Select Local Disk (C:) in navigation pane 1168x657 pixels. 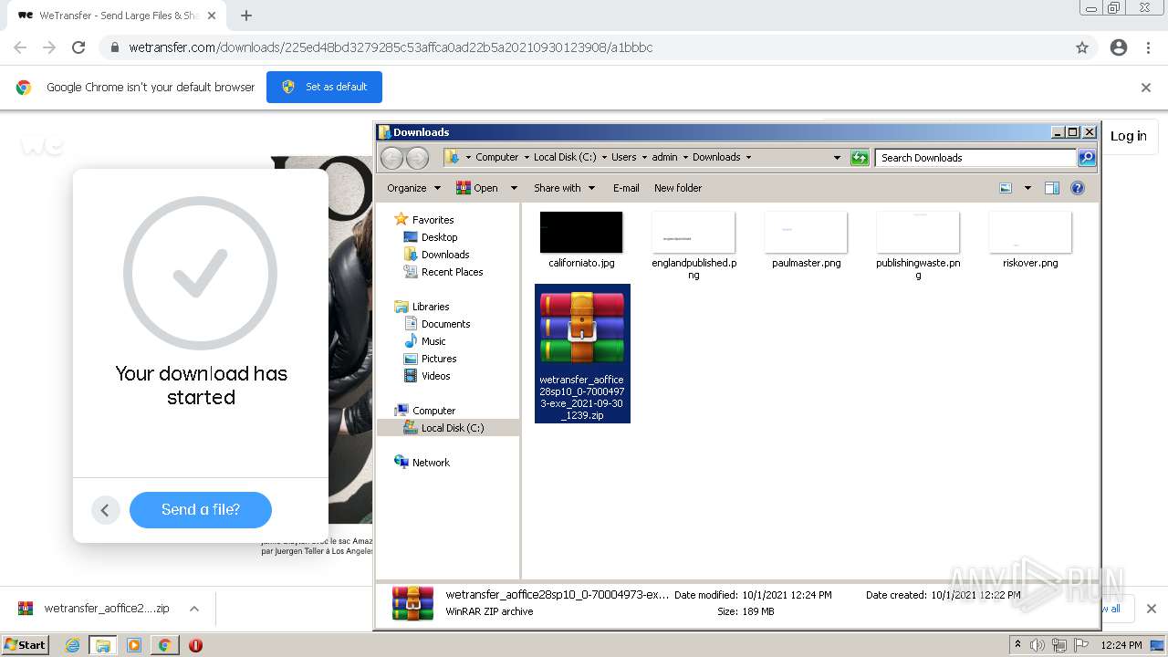tap(453, 428)
